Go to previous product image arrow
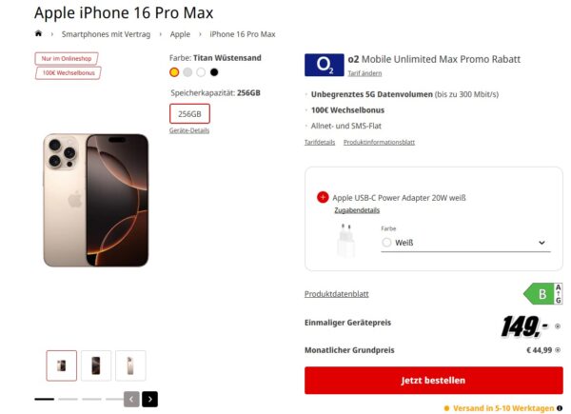The width and height of the screenshot is (571, 414). (131, 399)
